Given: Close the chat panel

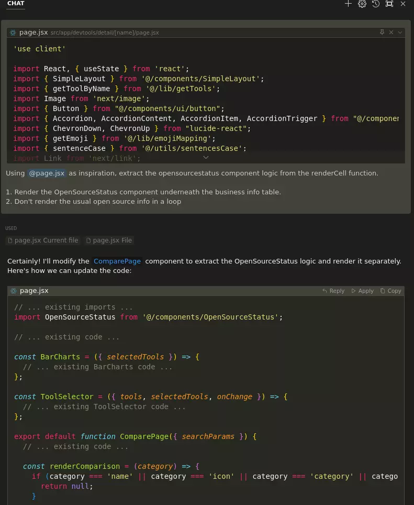Looking at the screenshot, I should (403, 4).
